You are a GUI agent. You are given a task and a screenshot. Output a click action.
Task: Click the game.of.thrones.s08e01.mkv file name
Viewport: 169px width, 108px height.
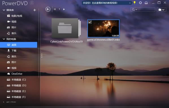[x=103, y=40]
